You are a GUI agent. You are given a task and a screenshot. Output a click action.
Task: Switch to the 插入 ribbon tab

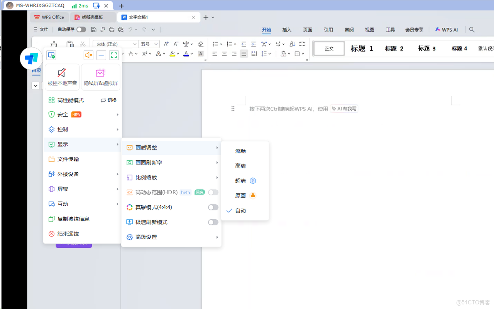287,30
